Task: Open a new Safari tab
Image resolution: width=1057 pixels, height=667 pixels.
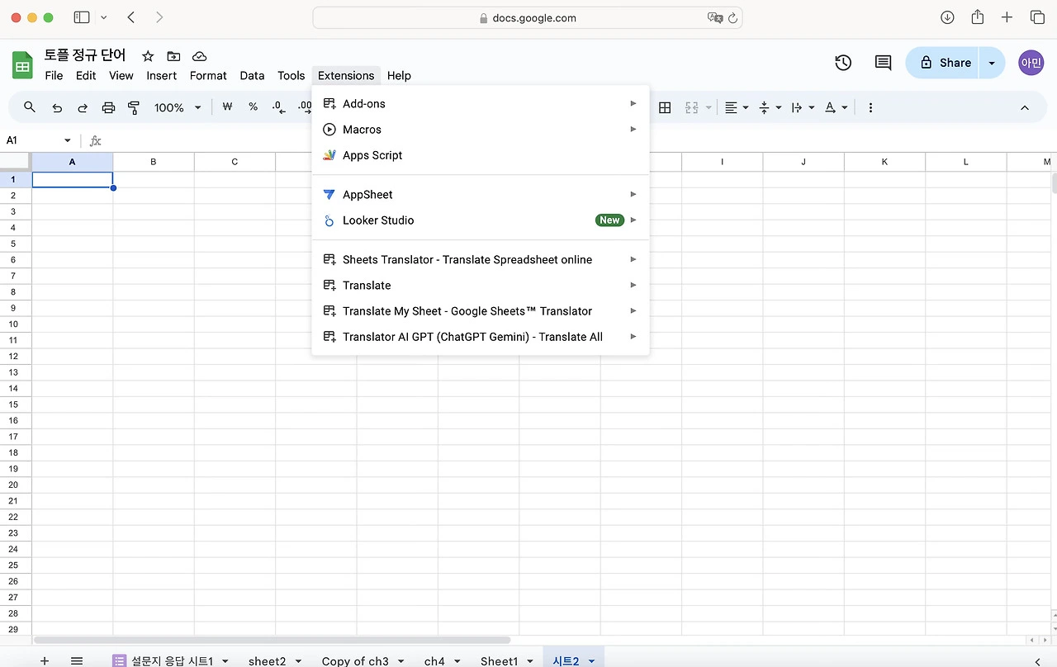Action: click(1007, 17)
